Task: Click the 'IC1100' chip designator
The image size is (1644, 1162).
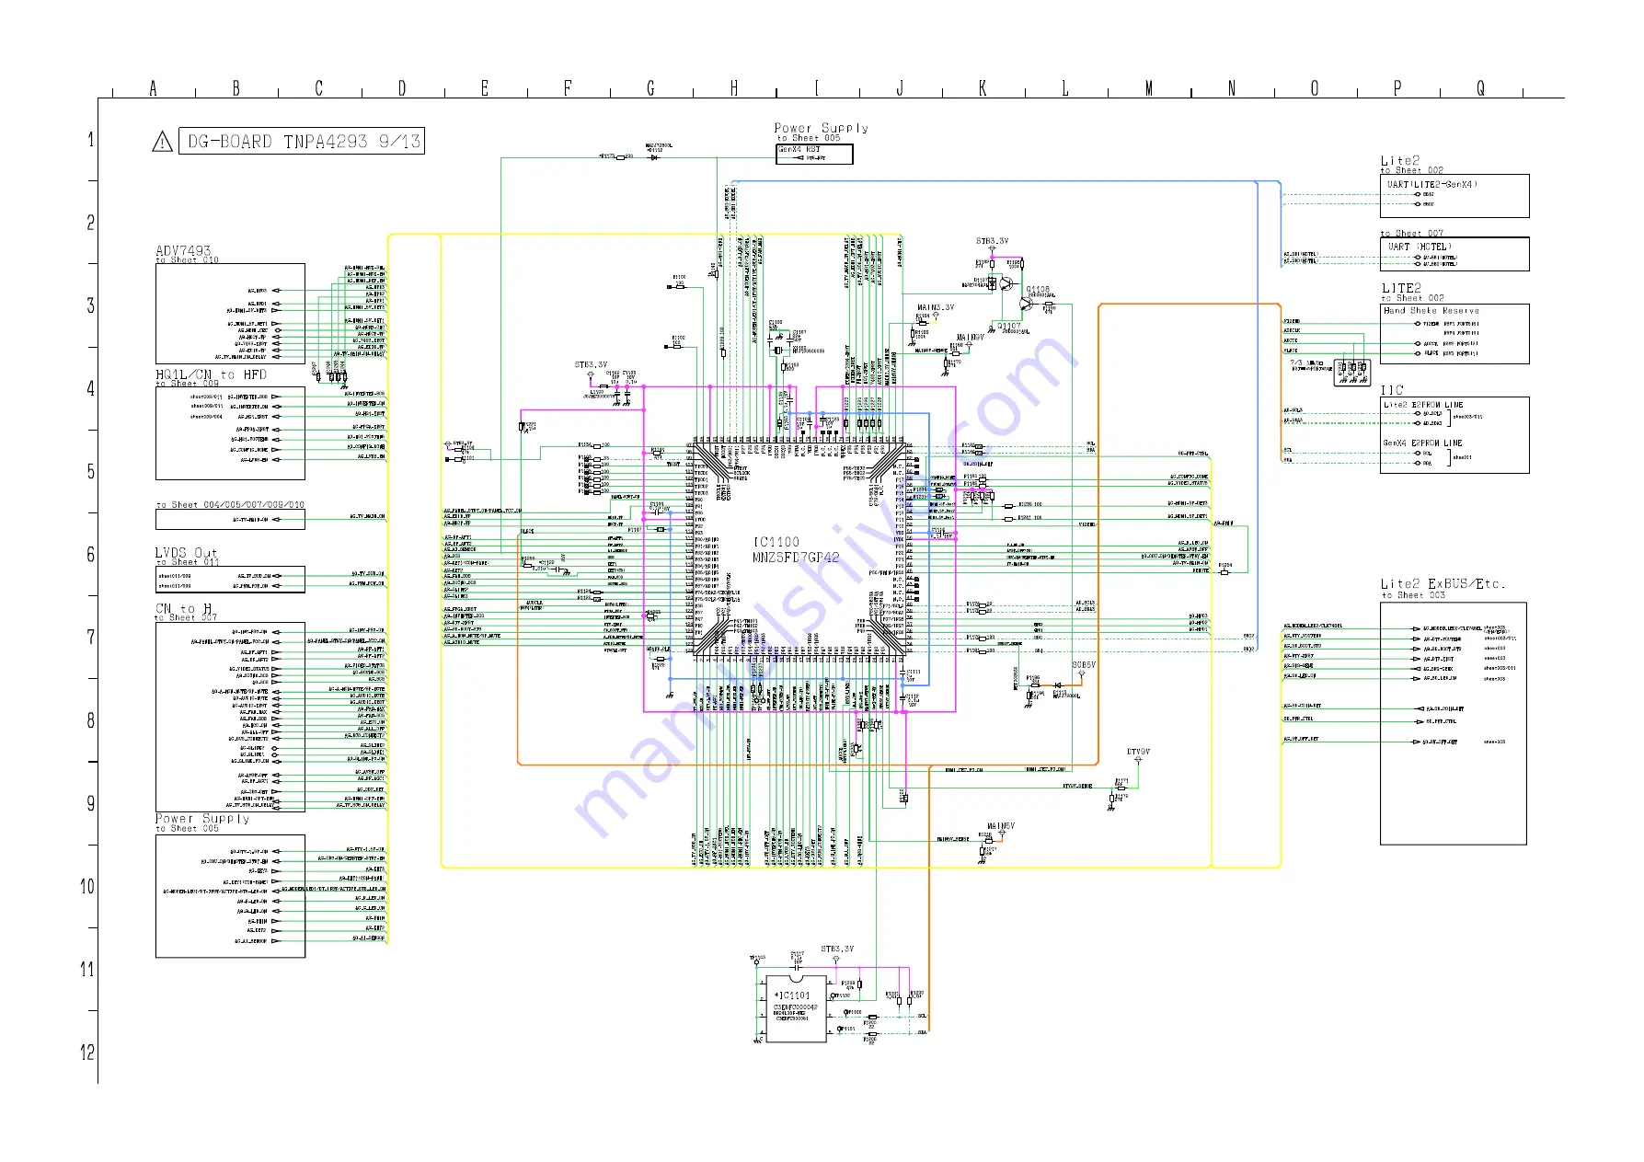Action: pos(776,542)
